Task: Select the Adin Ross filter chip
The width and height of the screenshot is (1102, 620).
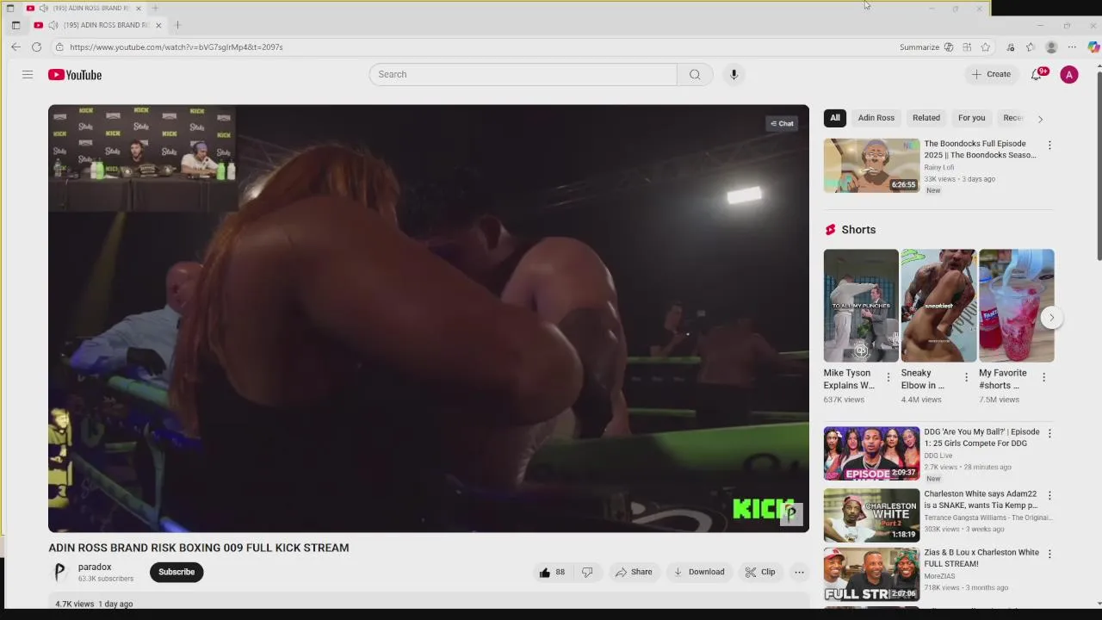Action: tap(876, 118)
